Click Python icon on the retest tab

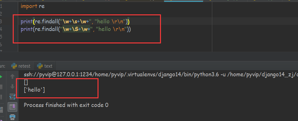coord(14,66)
